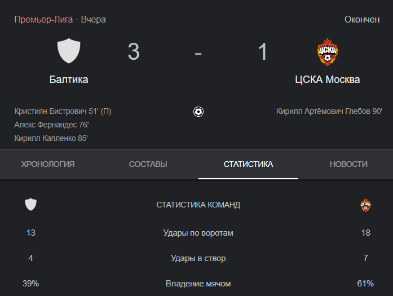Open the Новости tab
The width and height of the screenshot is (393, 296).
348,164
